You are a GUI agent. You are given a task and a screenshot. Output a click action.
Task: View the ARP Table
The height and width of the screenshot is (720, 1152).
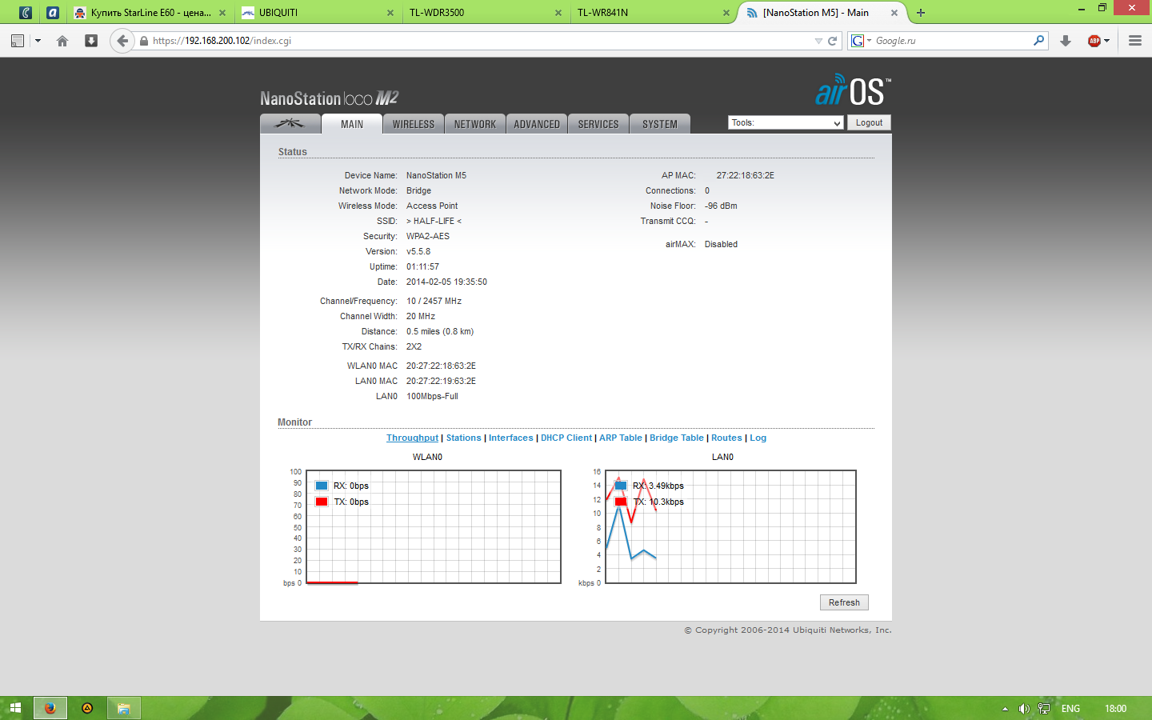[x=621, y=438]
